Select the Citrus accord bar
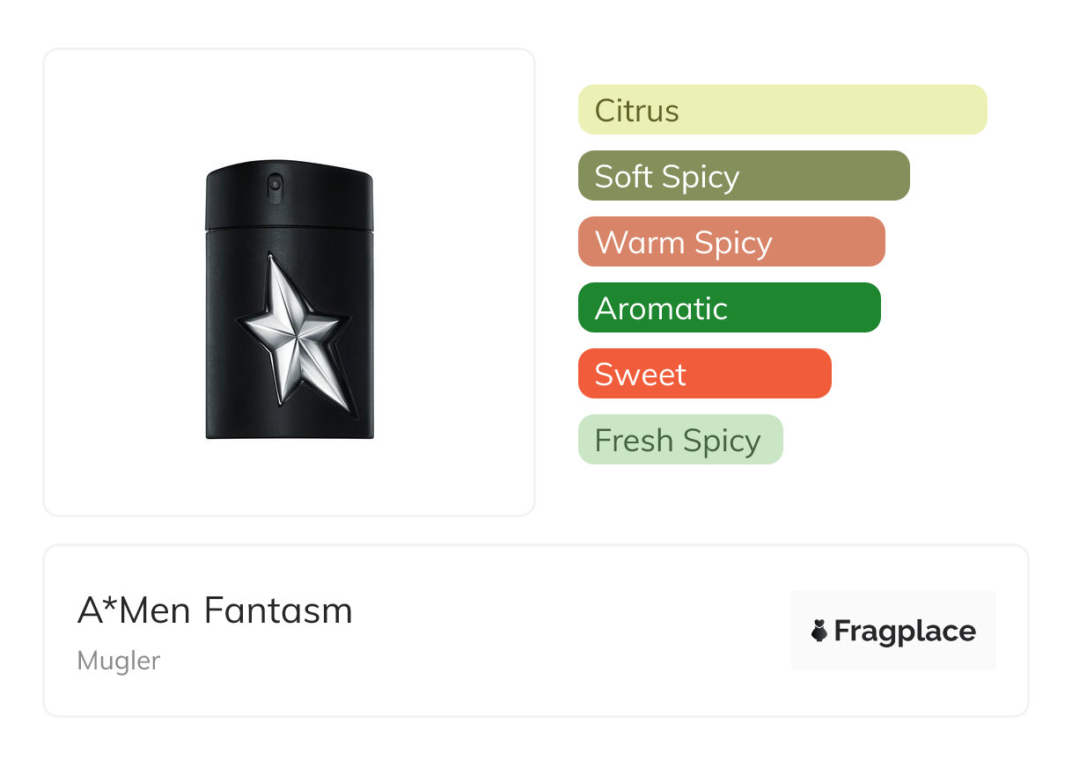This screenshot has width=1072, height=760. coord(782,110)
